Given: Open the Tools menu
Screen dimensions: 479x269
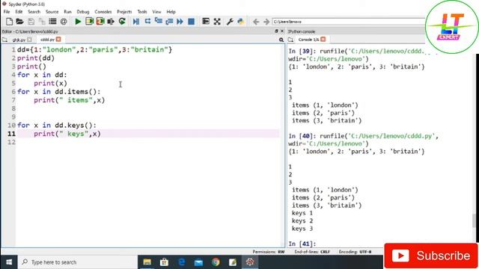Looking at the screenshot, I should (x=142, y=12).
